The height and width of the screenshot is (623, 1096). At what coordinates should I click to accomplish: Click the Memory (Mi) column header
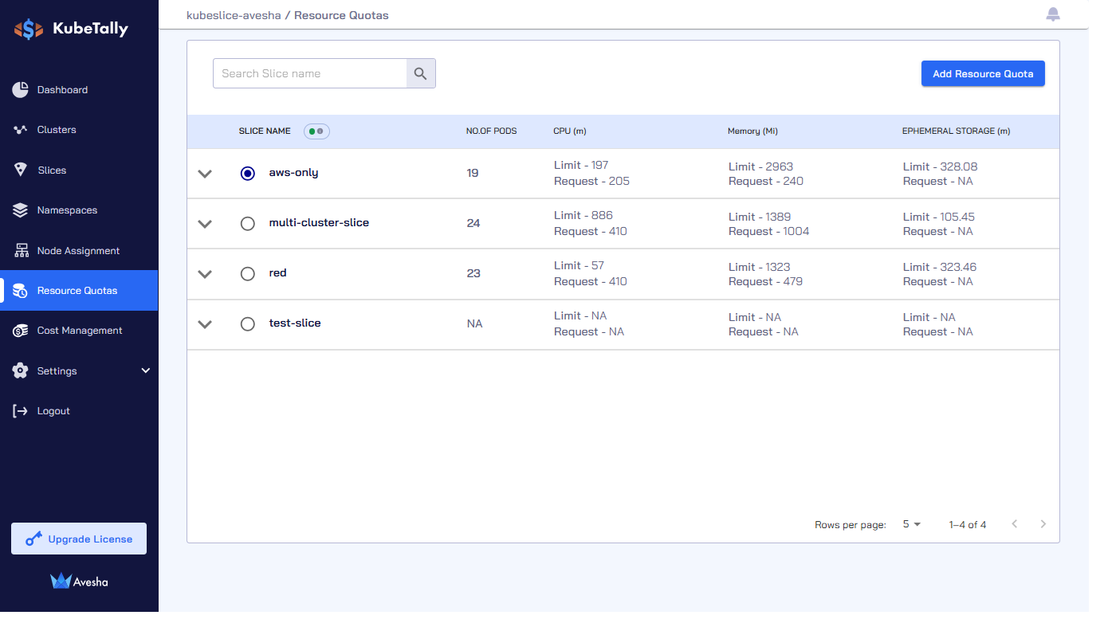[752, 131]
